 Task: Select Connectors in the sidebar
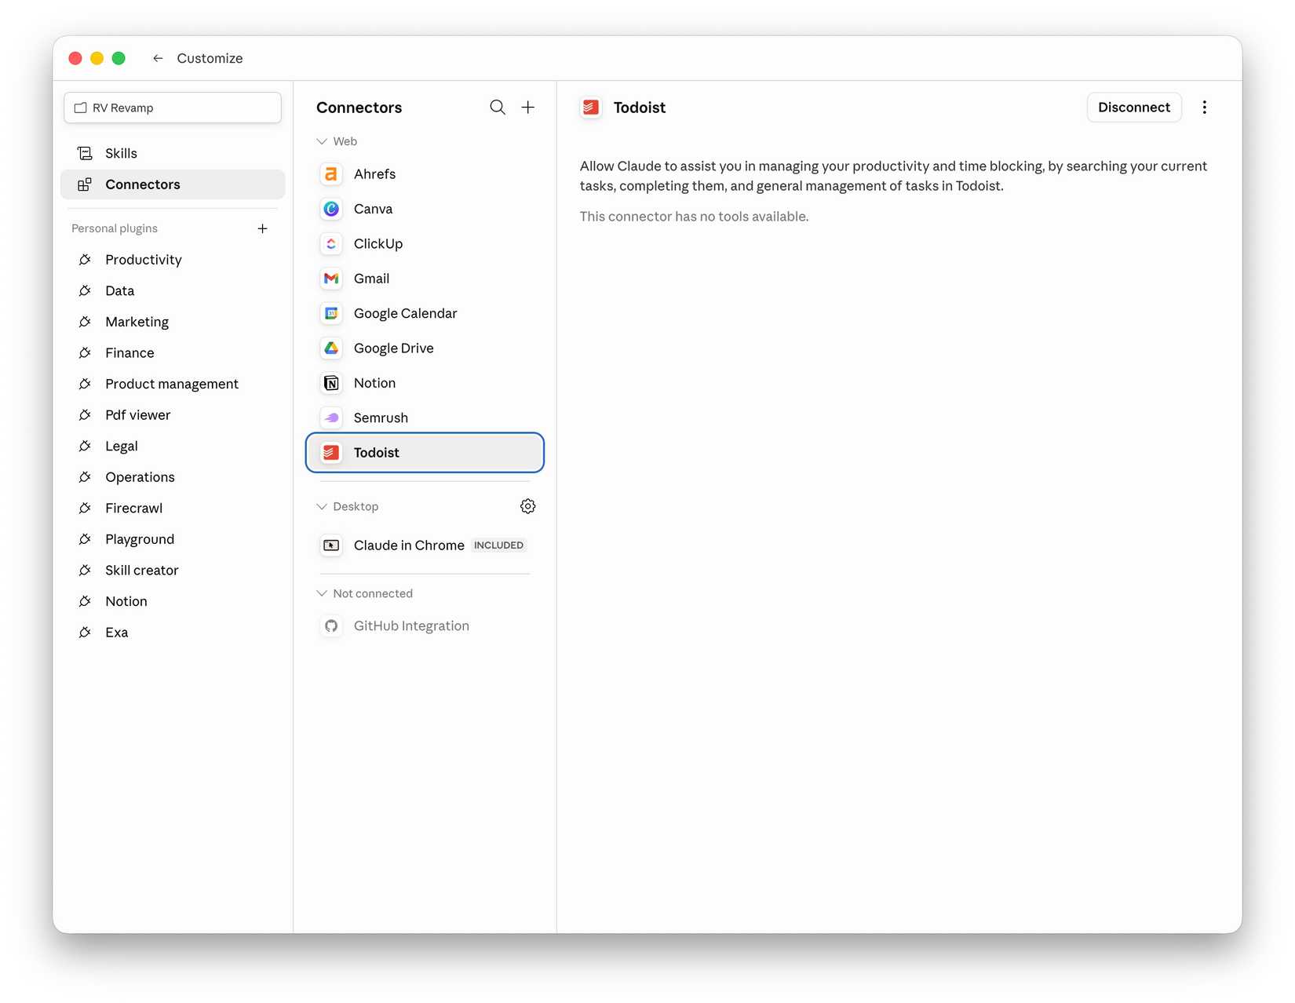(173, 184)
